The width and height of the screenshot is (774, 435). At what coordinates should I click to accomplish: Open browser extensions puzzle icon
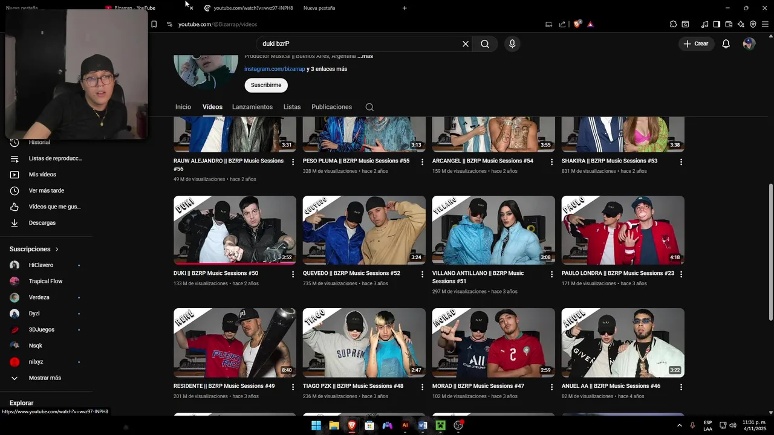click(x=673, y=24)
